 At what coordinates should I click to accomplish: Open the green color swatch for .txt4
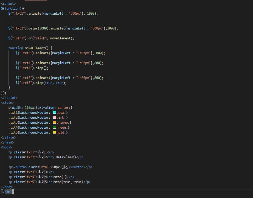[54, 127]
